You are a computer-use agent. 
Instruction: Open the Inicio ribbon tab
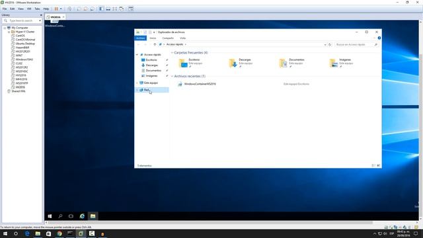(153, 38)
